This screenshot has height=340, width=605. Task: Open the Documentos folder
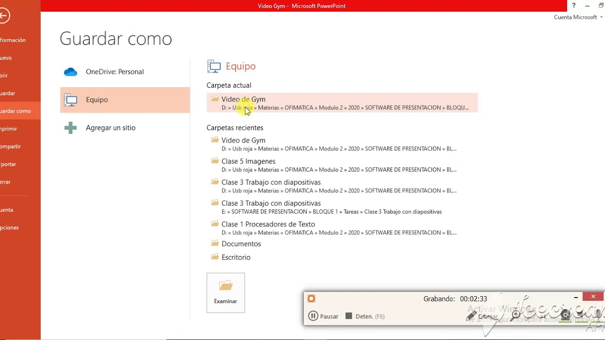(x=342, y=244)
